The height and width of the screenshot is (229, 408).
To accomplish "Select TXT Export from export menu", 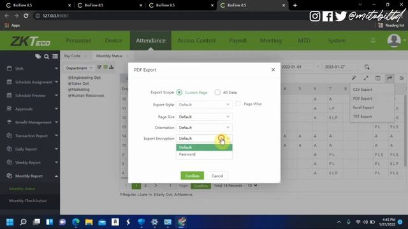I will [x=362, y=116].
